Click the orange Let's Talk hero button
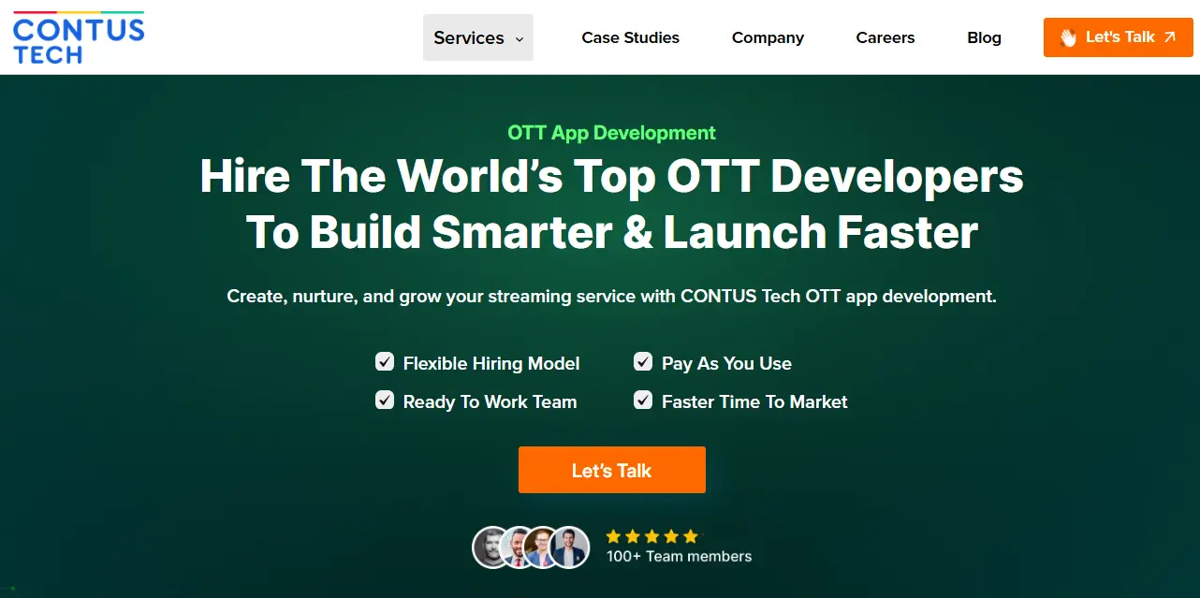The image size is (1200, 598). tap(611, 470)
